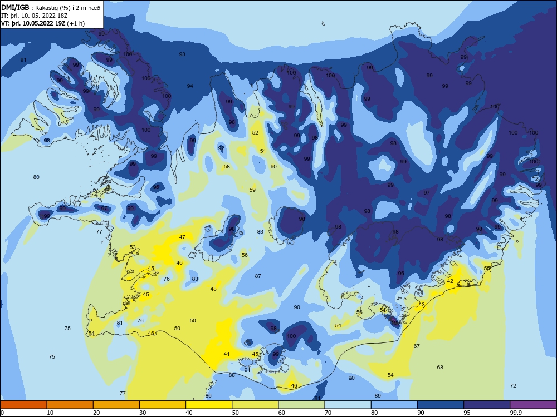Viewport: 557px width, 417px height.
Task: Click the humidity value '59' on the map
Action: coord(252,190)
